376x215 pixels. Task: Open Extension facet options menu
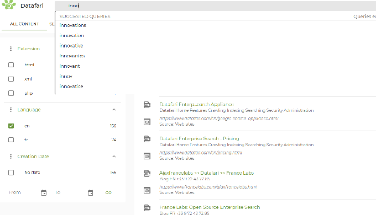pyautogui.click(x=11, y=49)
